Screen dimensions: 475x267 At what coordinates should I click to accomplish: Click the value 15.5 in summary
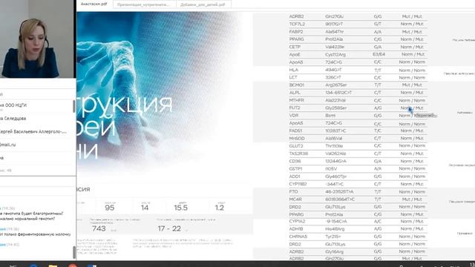[x=181, y=208]
